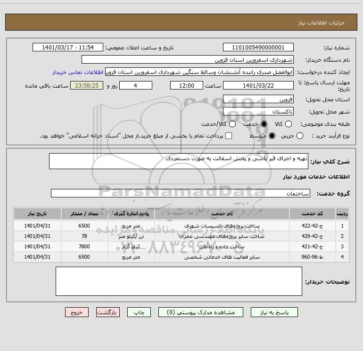Screen dimensions: 363x351
Task: Select service code ج-42-422
Action: (x=312, y=226)
